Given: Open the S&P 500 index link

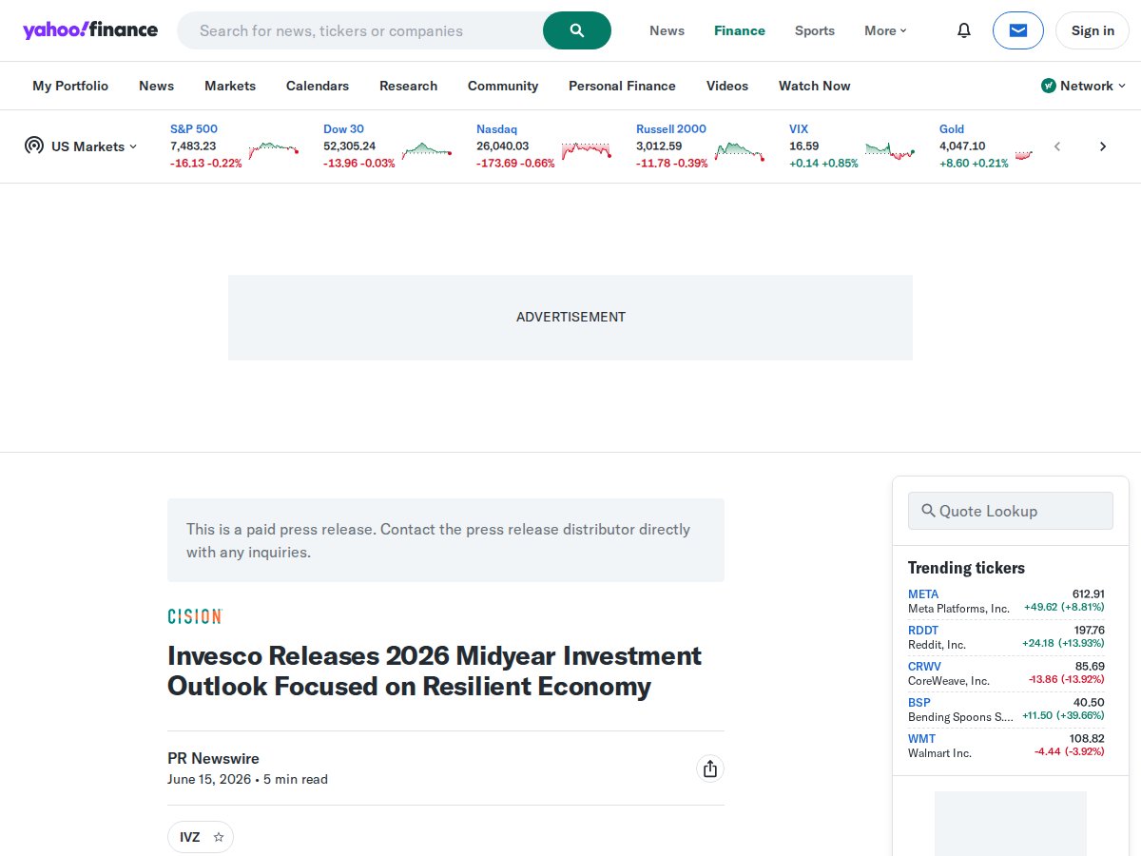Looking at the screenshot, I should [194, 128].
